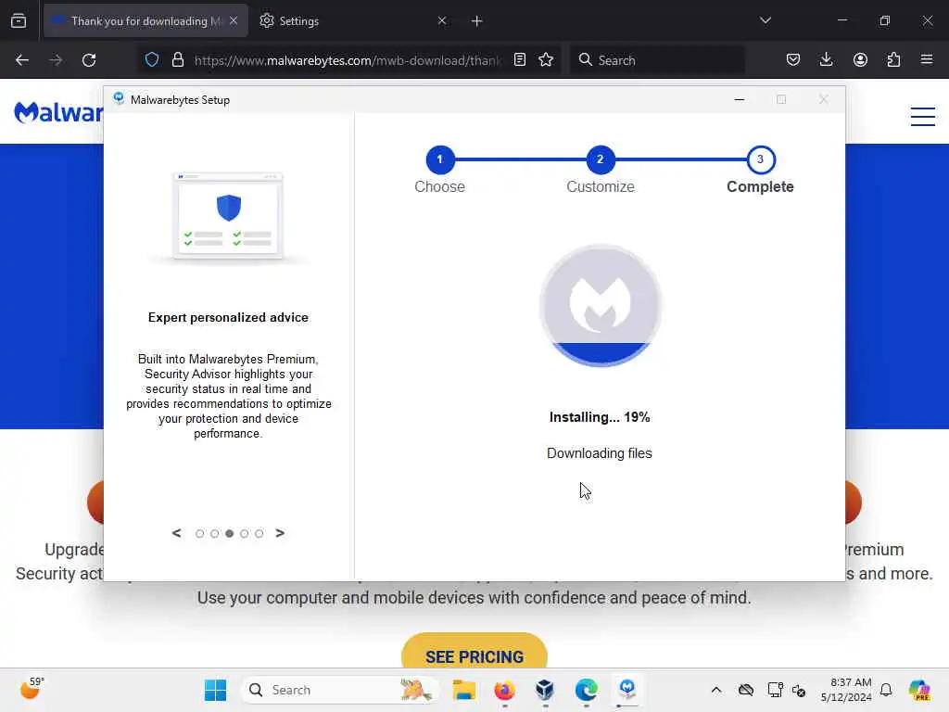Minimize the Malwarebytes Setup window
This screenshot has width=949, height=712.
pyautogui.click(x=739, y=100)
